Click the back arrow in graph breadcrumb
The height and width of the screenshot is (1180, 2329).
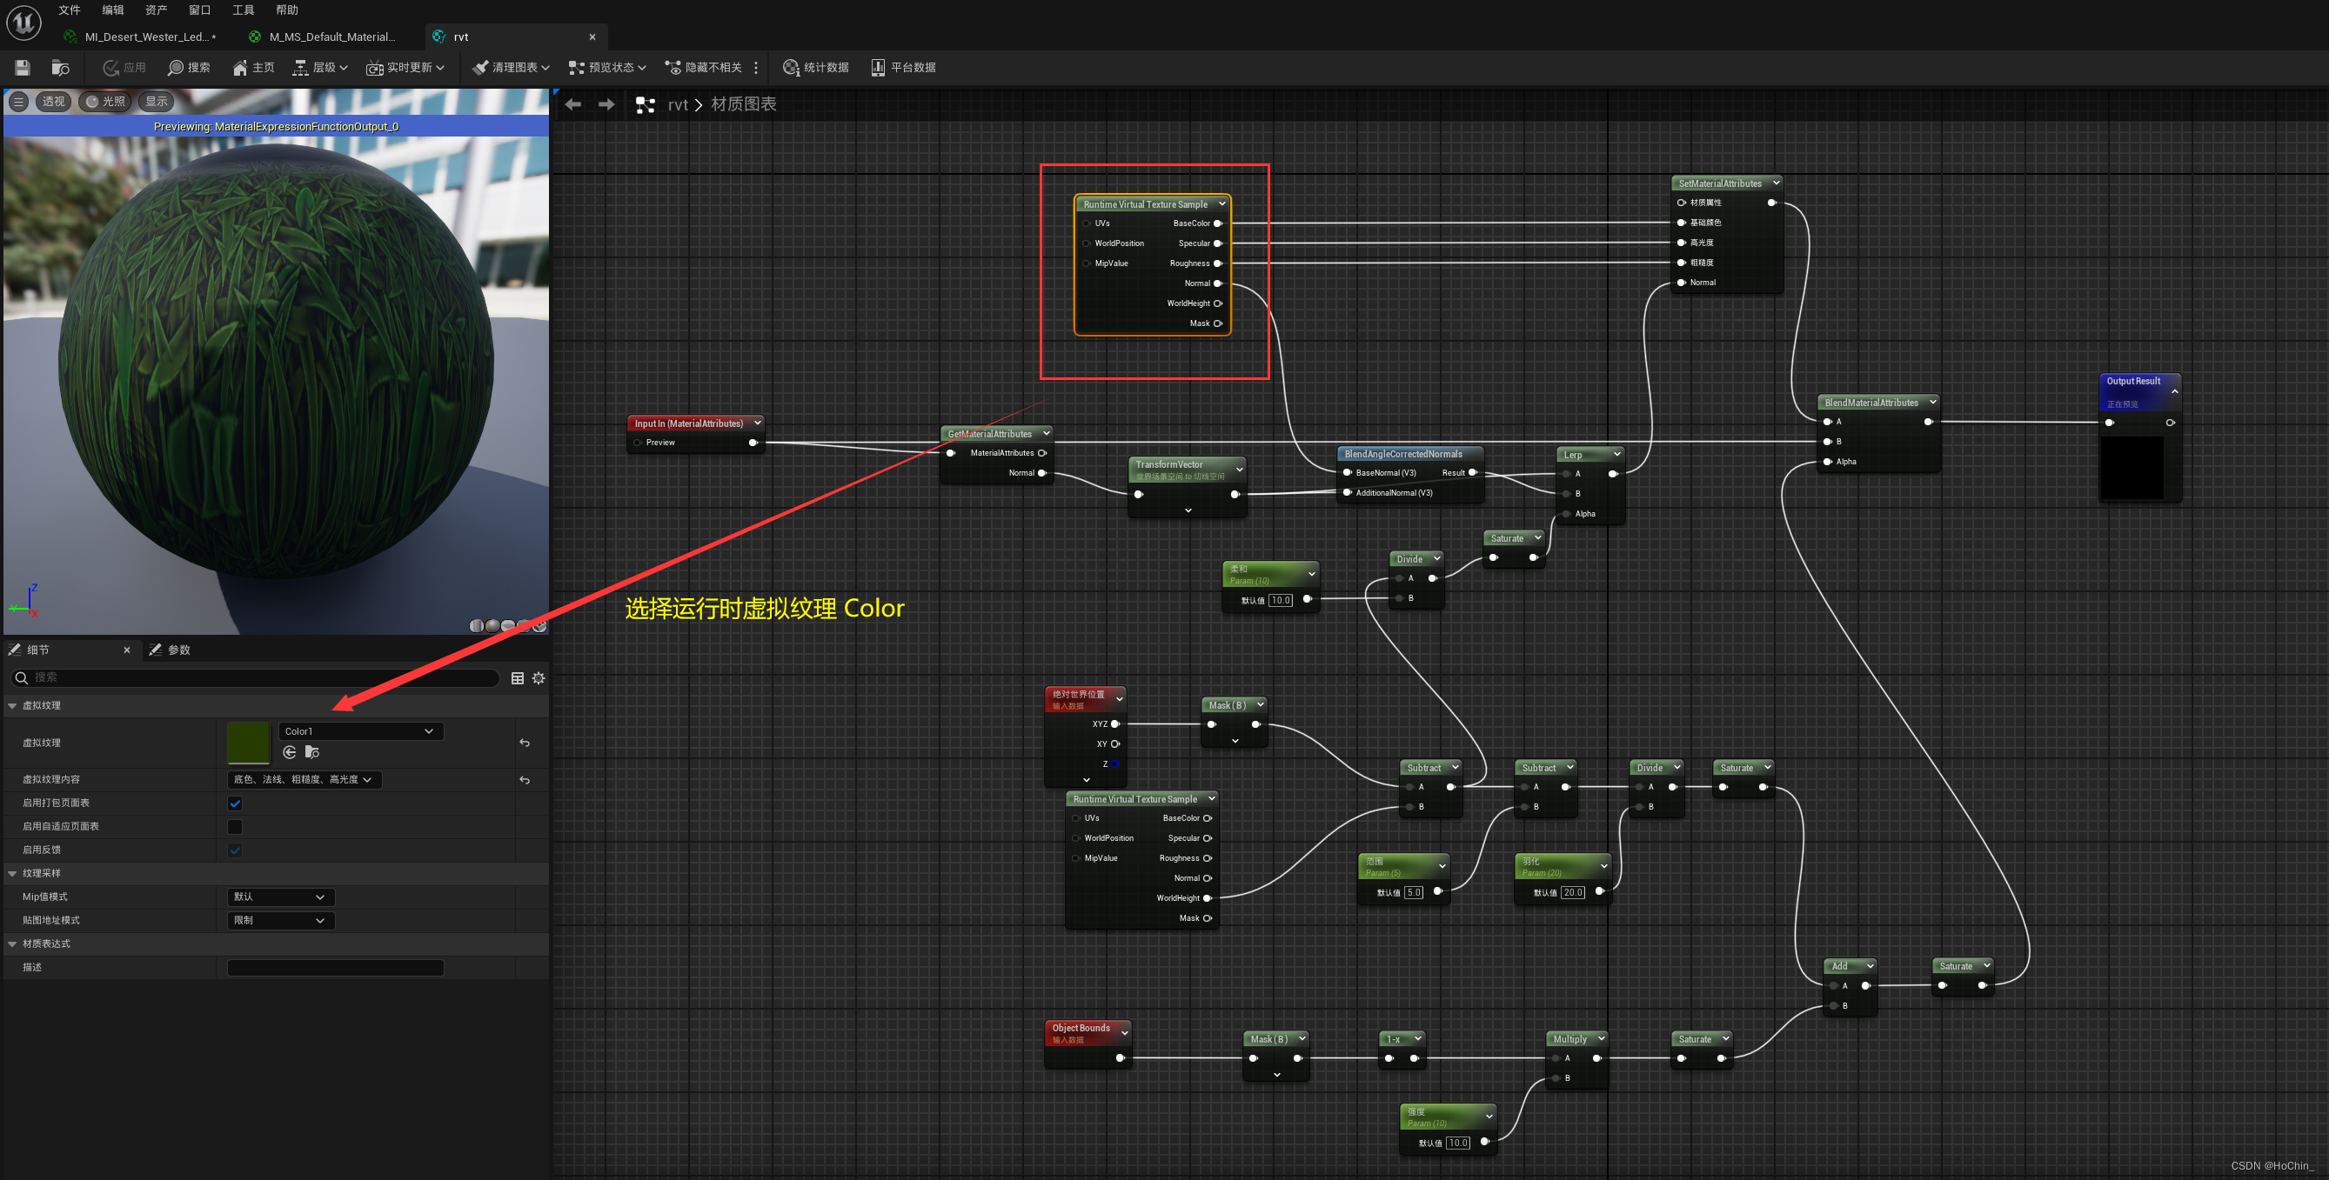pos(573,105)
